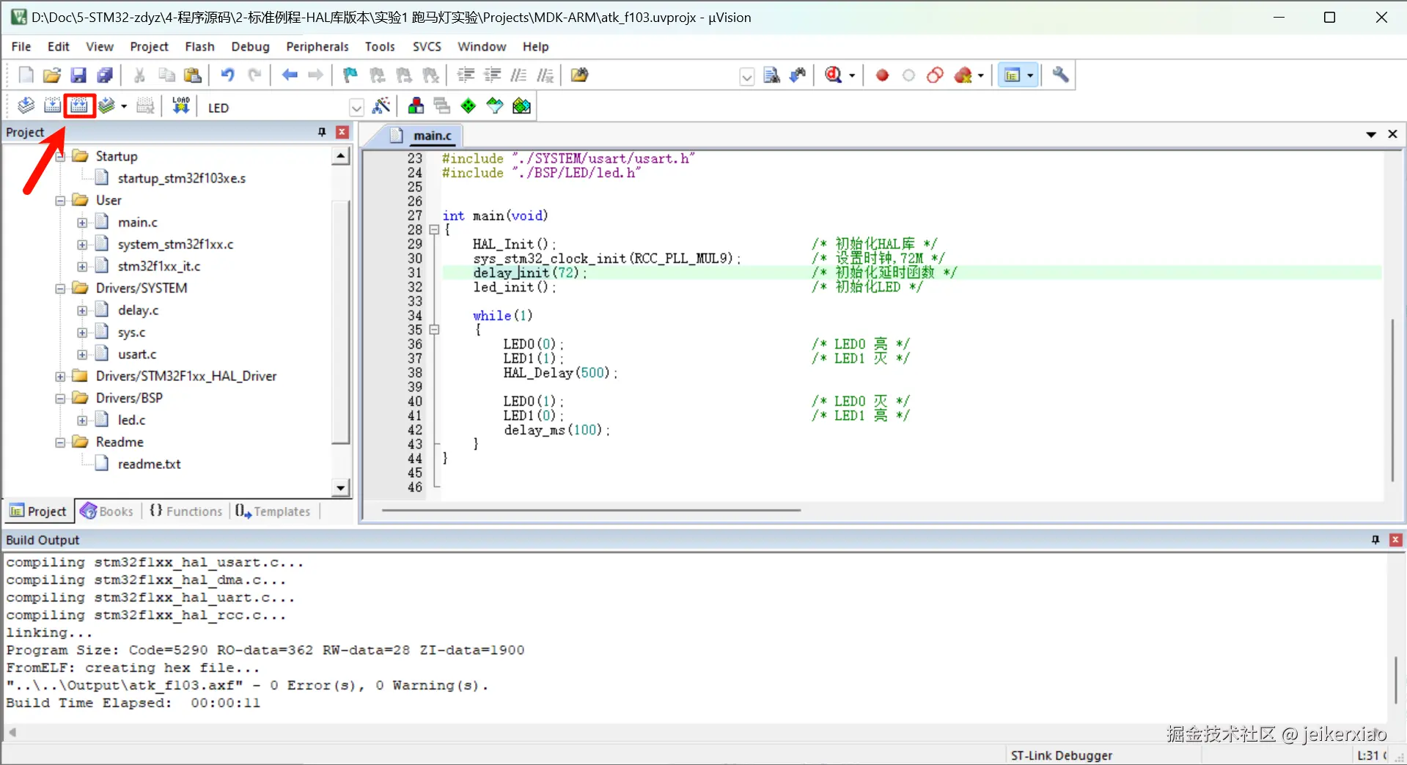Viewport: 1407px width, 765px height.
Task: Open the LED target selection dropdown
Action: pos(356,108)
